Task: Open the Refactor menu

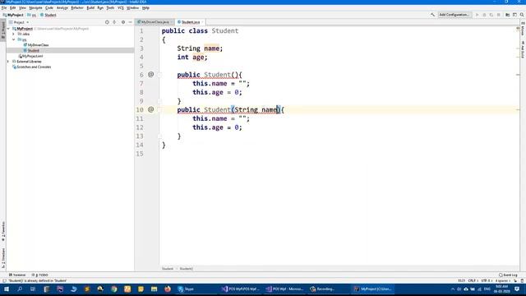Action: (77, 7)
